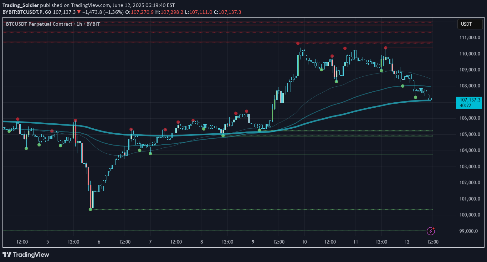Click date label 7 on the time axis
The width and height of the screenshot is (487, 262).
150,242
